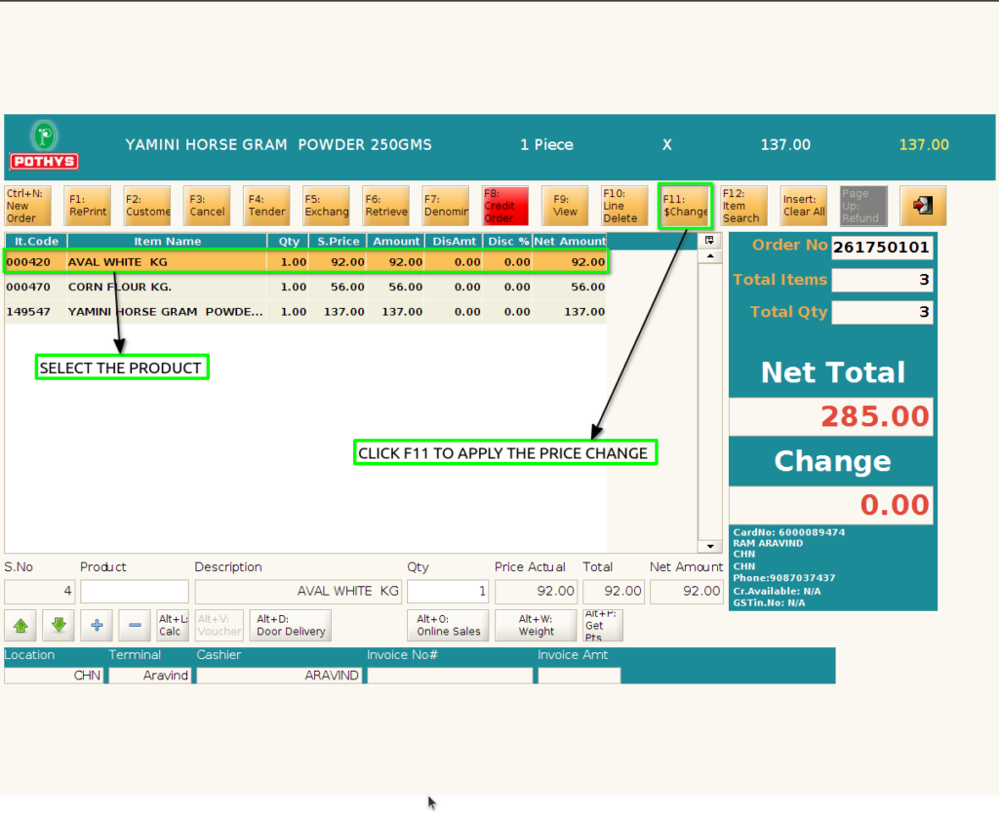Screen dimensions: 999x813
Task: Click the Location field showing CHN
Action: point(54,675)
